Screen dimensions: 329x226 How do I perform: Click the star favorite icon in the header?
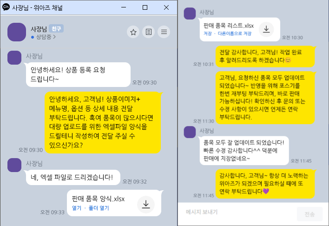click(133, 32)
